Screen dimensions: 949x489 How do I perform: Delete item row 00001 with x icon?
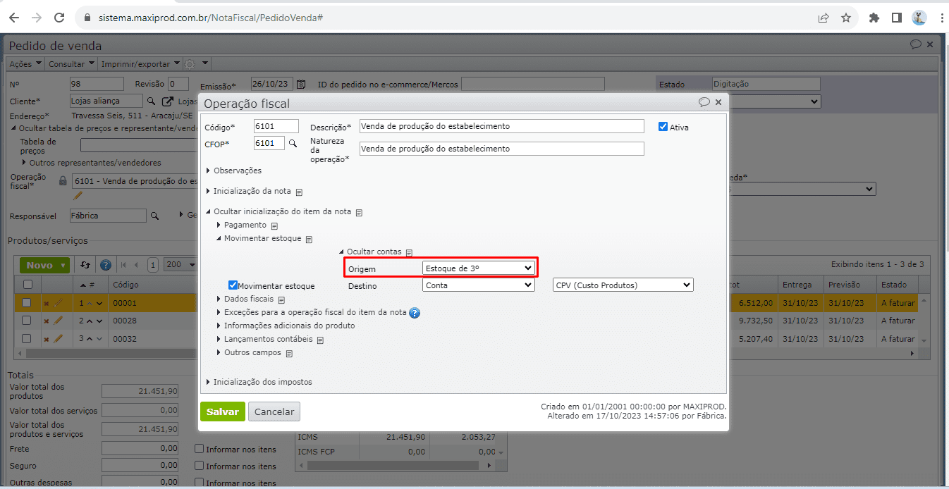[x=47, y=303]
